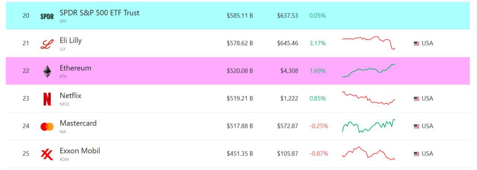Click the SPDR logo icon
The width and height of the screenshot is (477, 170).
pos(47,16)
